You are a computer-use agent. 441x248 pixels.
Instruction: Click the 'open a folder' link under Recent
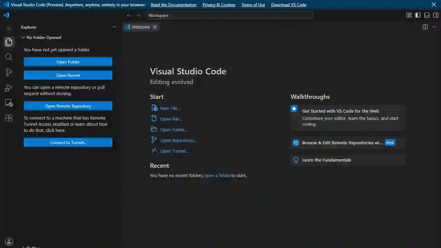(217, 175)
